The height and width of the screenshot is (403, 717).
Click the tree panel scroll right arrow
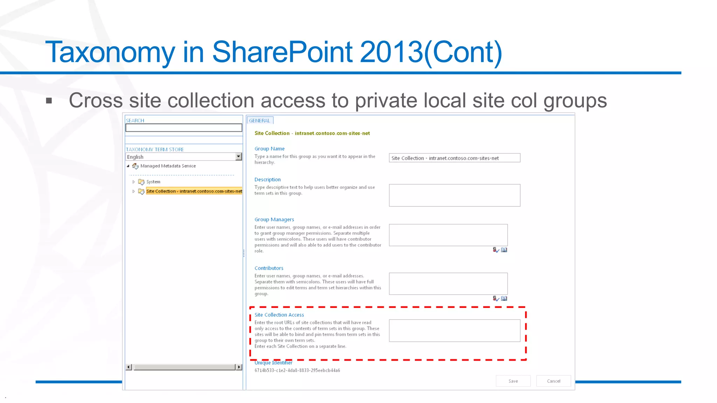coord(239,367)
